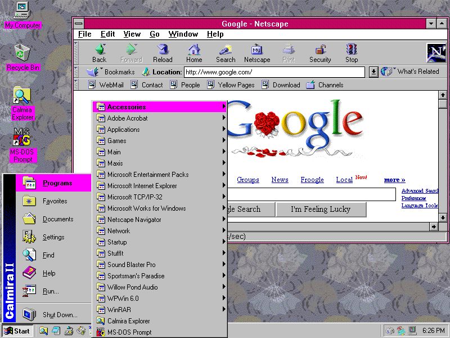Image resolution: width=450 pixels, height=338 pixels.
Task: Select Settings from the Start menu
Action: point(53,237)
